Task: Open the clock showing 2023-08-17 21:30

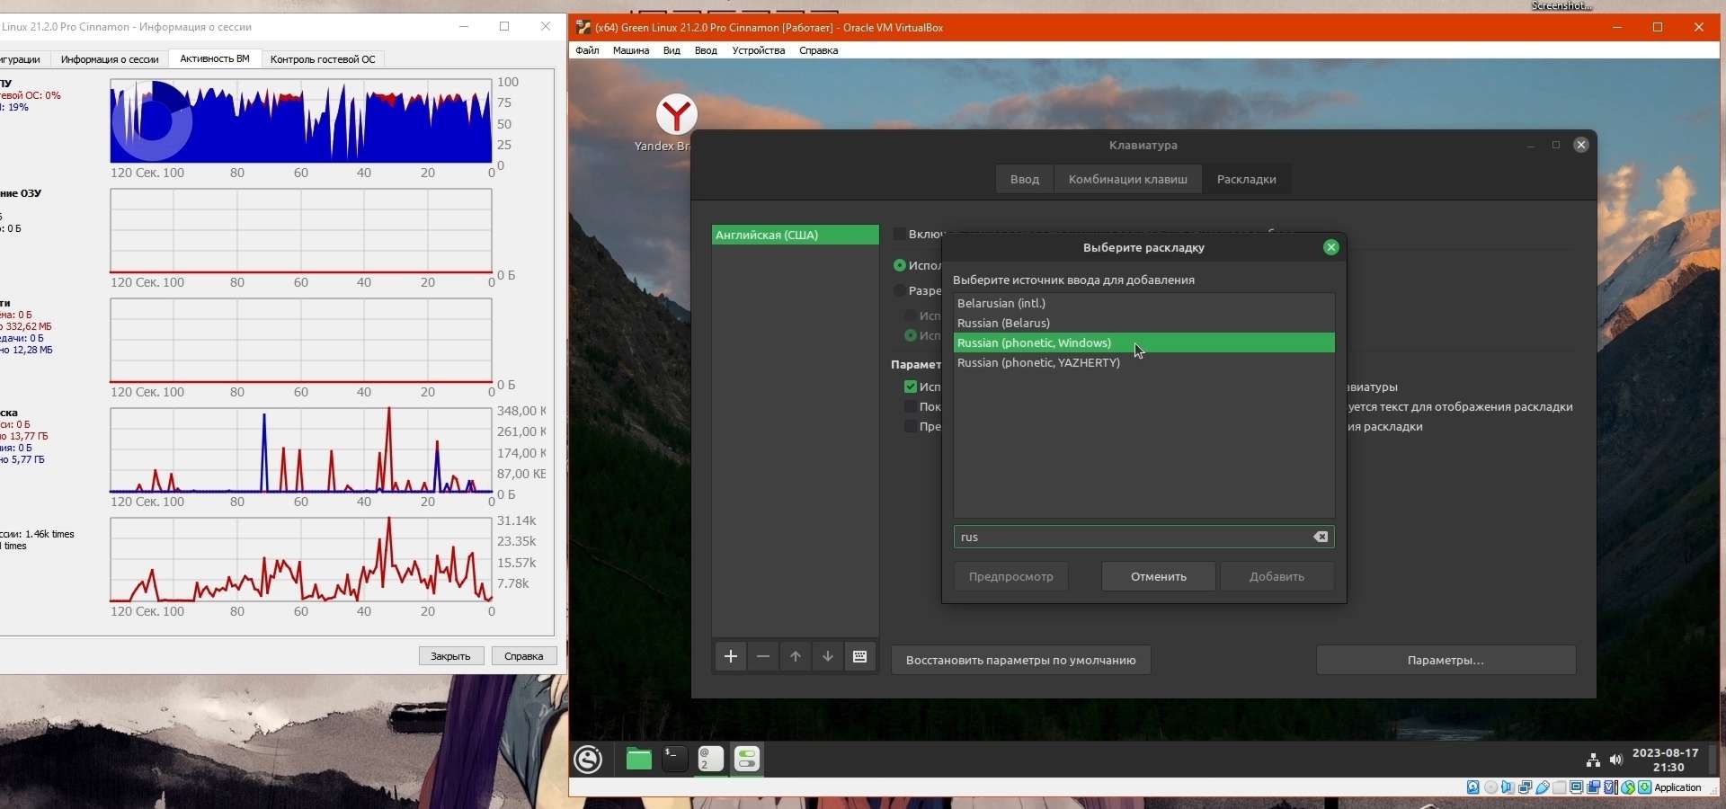Action: (x=1666, y=760)
